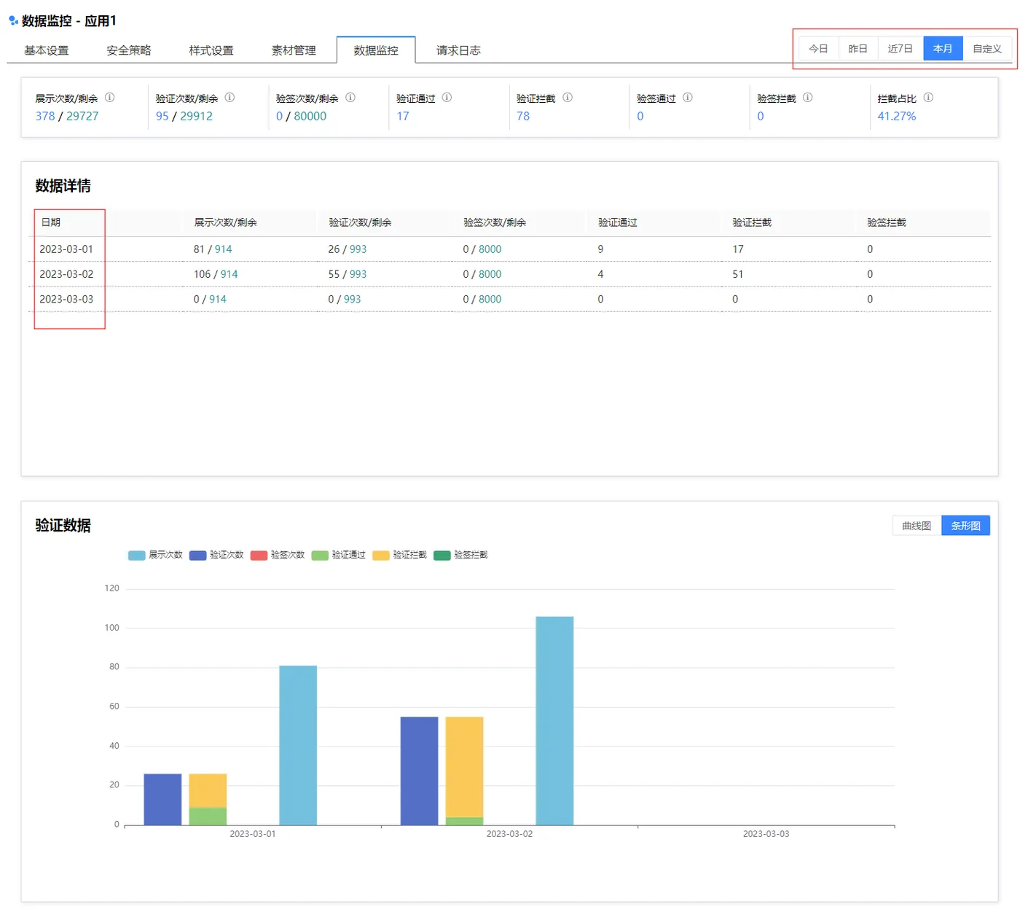Click the 2023-03-02 table row date
Image resolution: width=1020 pixels, height=923 pixels.
pos(66,274)
